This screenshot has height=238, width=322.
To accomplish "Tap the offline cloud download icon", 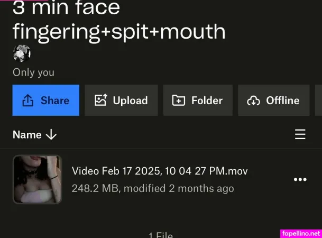I will pos(254,100).
